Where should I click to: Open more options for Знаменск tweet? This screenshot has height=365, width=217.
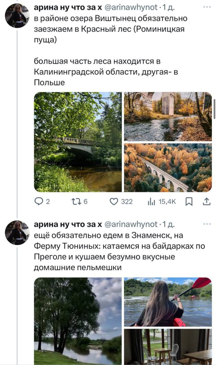click(206, 224)
